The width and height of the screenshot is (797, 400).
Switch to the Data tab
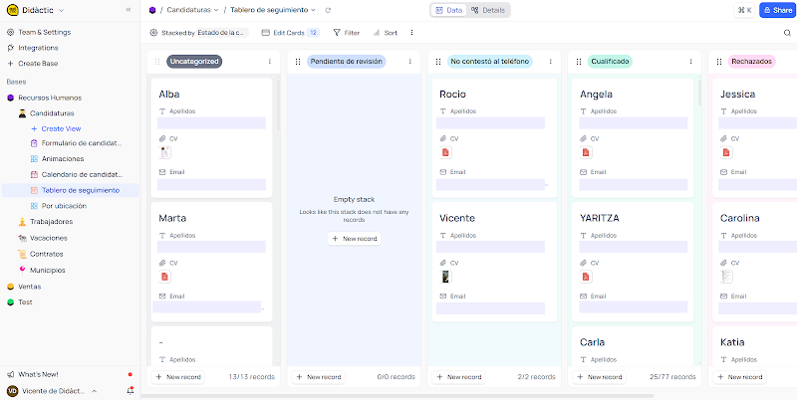449,10
